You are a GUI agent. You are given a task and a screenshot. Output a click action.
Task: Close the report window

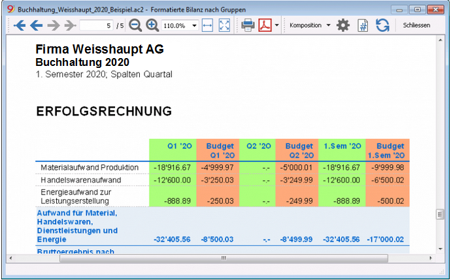click(435, 10)
